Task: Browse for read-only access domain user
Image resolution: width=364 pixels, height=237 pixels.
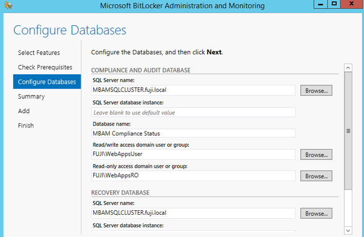Action: pos(316,176)
